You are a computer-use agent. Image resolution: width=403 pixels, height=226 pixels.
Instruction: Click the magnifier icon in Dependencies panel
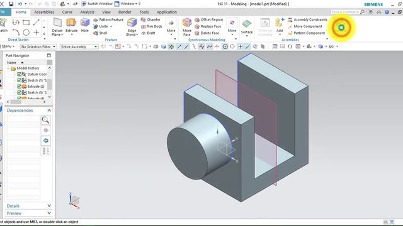45,120
